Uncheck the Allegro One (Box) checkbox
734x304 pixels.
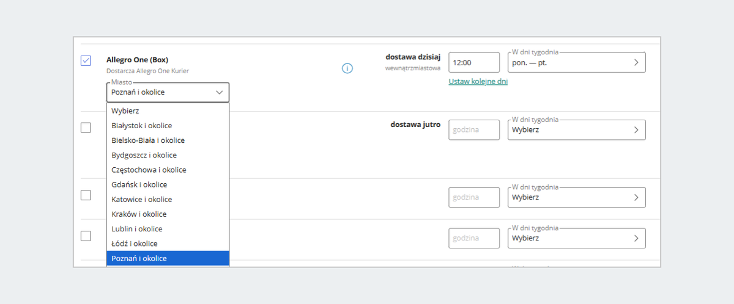86,60
